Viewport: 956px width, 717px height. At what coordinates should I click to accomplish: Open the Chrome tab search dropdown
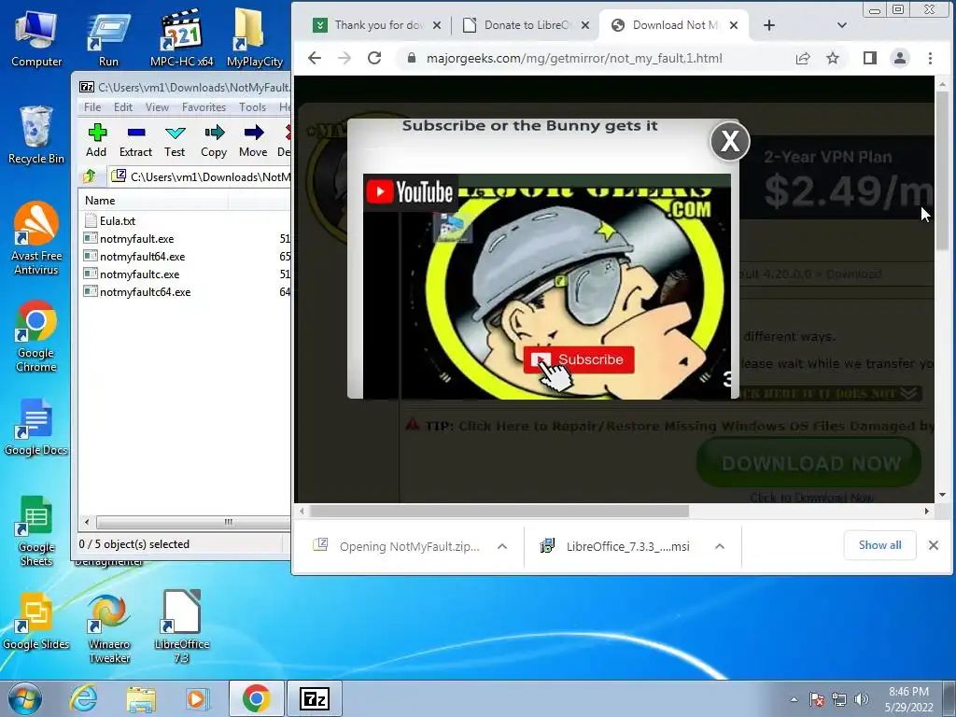pyautogui.click(x=842, y=25)
